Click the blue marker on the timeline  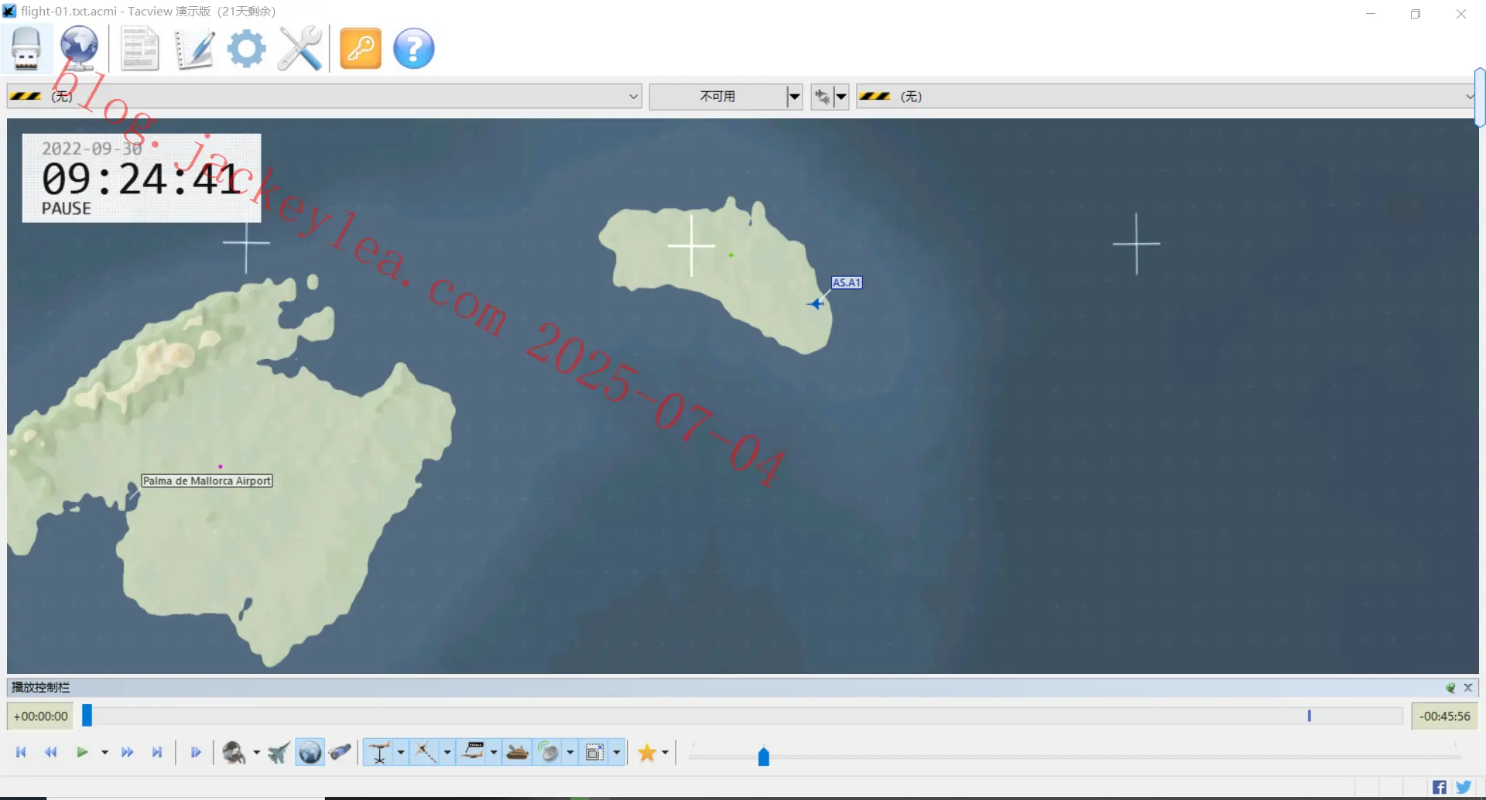[1310, 716]
